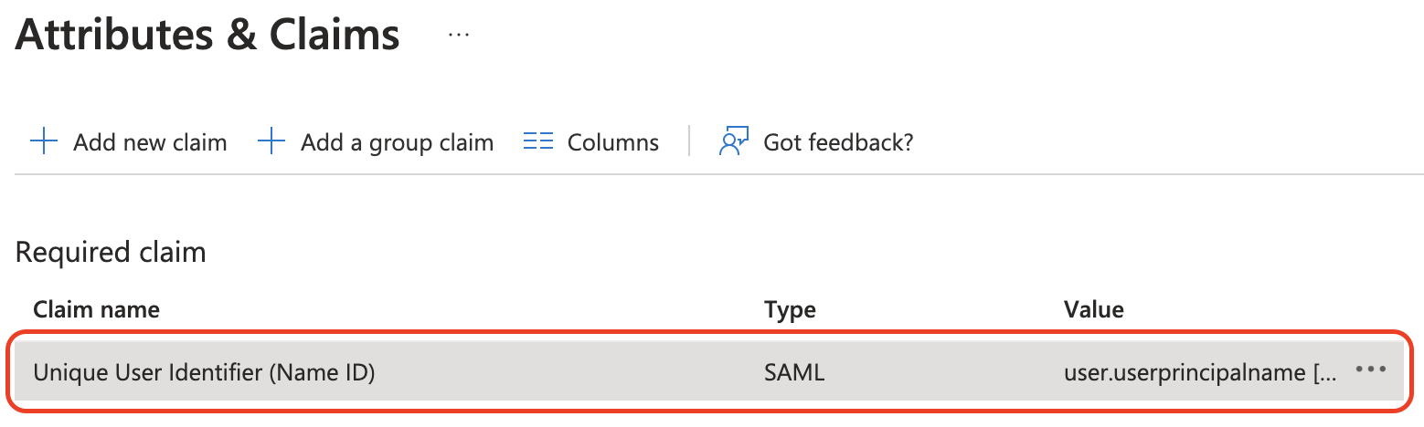Screen dimensions: 1424x427
Task: Click the plus icon for Add new claim
Action: 43,142
